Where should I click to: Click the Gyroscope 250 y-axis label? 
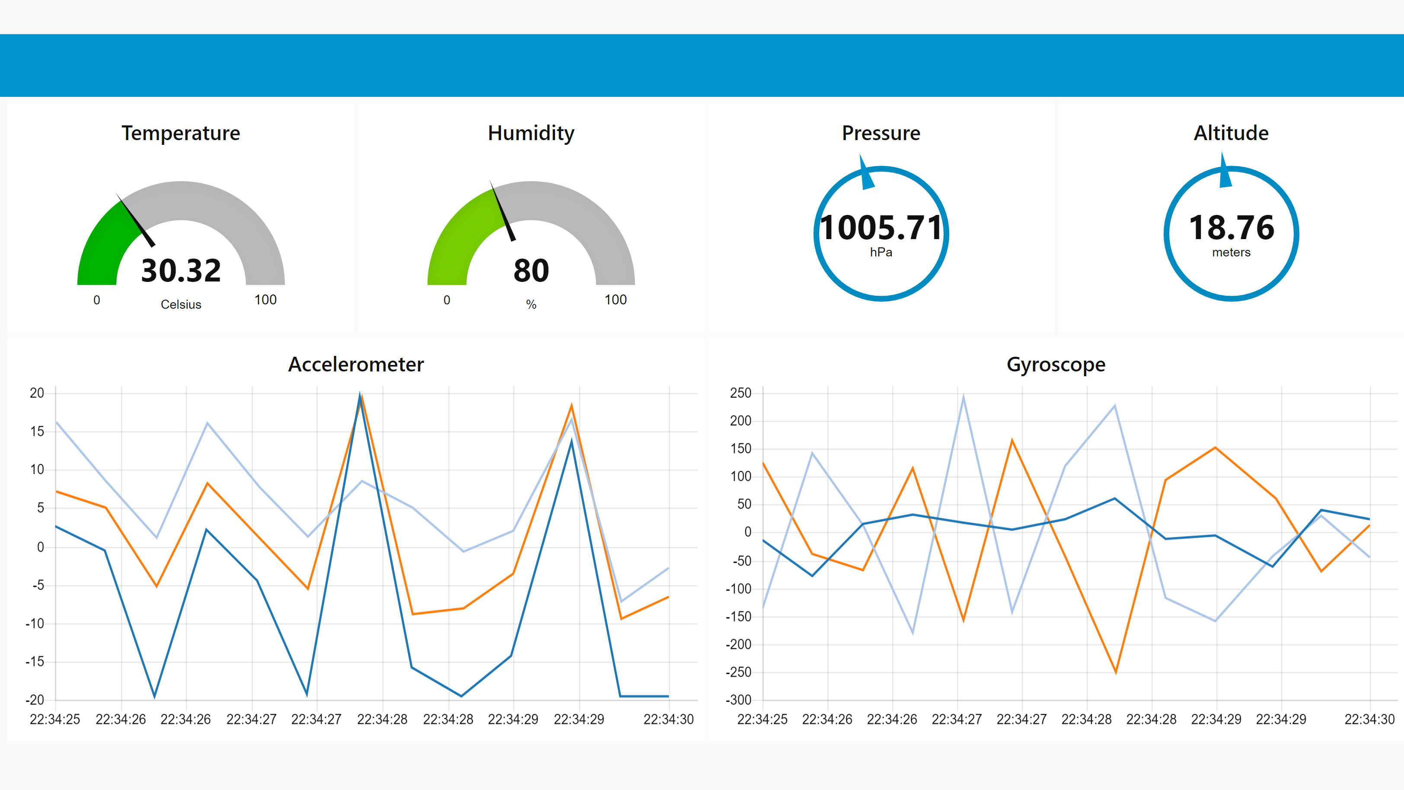click(x=740, y=393)
